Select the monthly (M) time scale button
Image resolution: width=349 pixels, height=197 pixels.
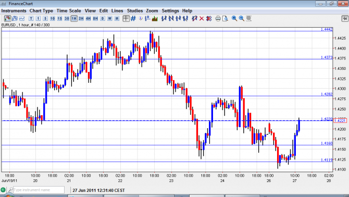[117, 18]
